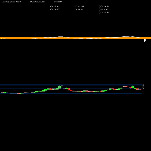151x151 pixels.
Task: Click the 'Monthly Charts NSE P' title text
Action: pyautogui.click(x=12, y=2)
